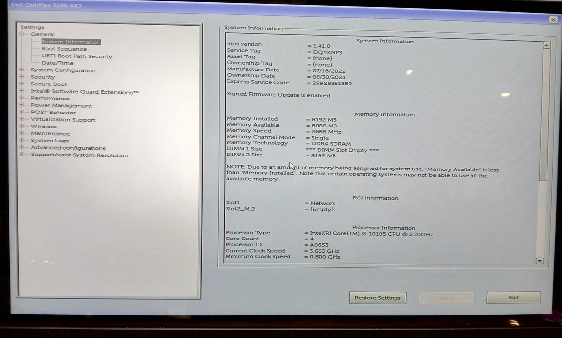Select the Wireless category label
This screenshot has width=562, height=338.
coord(44,126)
